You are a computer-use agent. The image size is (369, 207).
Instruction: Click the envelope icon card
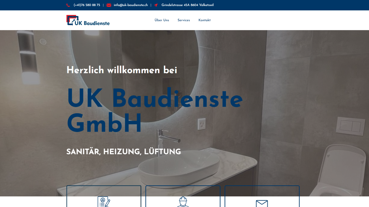(262, 196)
